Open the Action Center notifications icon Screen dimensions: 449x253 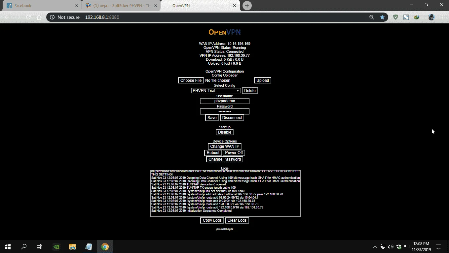pos(438,246)
